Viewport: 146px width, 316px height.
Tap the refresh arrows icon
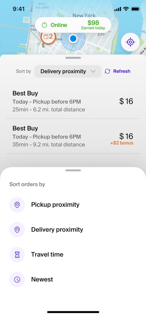point(107,71)
